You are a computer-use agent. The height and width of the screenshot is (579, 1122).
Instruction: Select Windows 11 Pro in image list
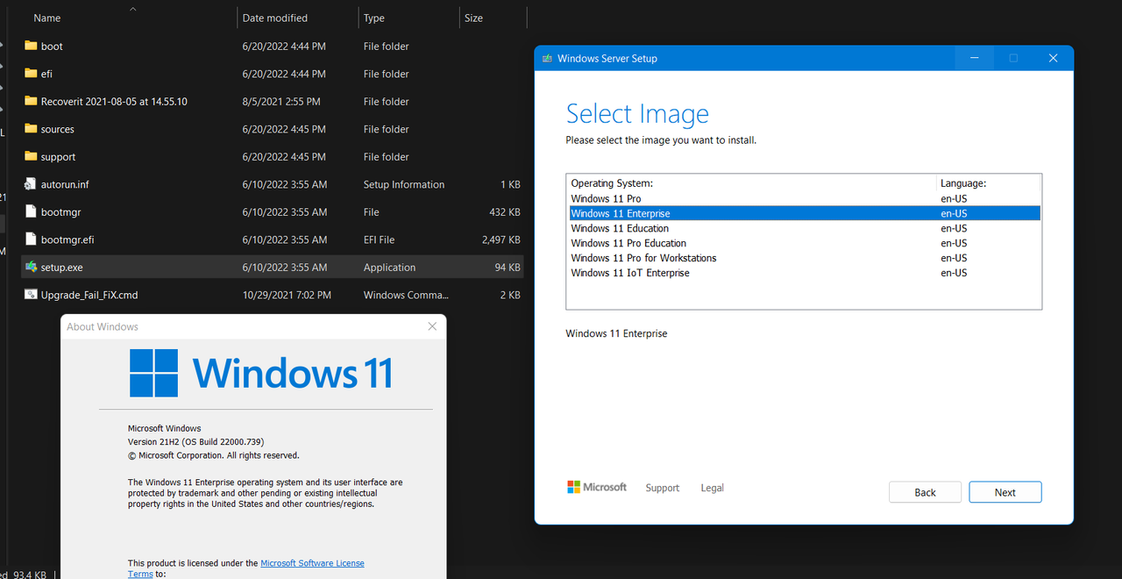805,198
